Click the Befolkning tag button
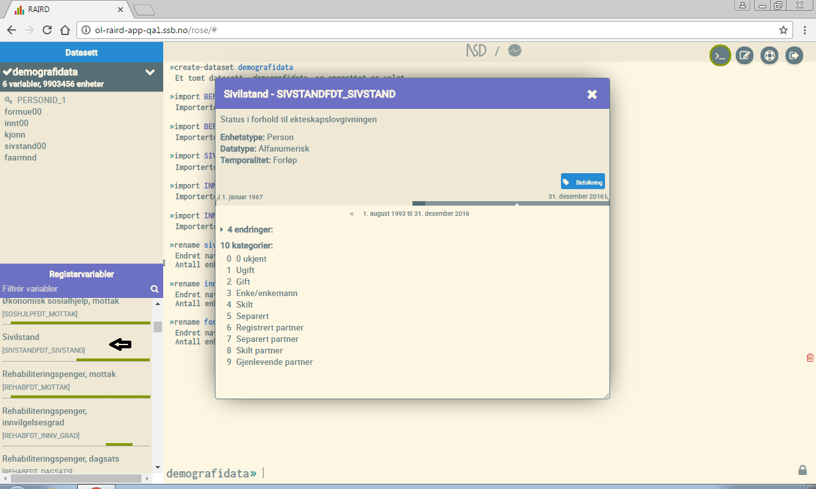 583,181
